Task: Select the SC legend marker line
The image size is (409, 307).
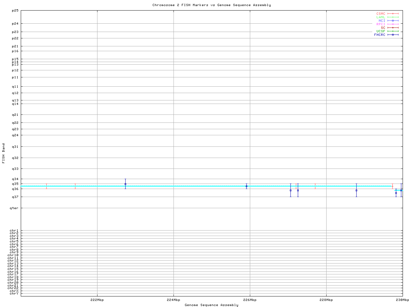Action: [393, 28]
